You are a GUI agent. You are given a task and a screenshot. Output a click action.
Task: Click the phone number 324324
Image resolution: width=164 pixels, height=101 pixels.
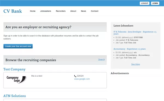coord(80,76)
